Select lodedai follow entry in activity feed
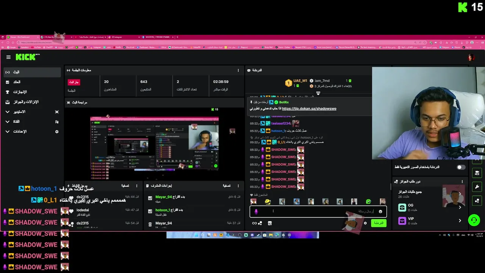Screen dimensions: 485x273 (x=104, y=212)
